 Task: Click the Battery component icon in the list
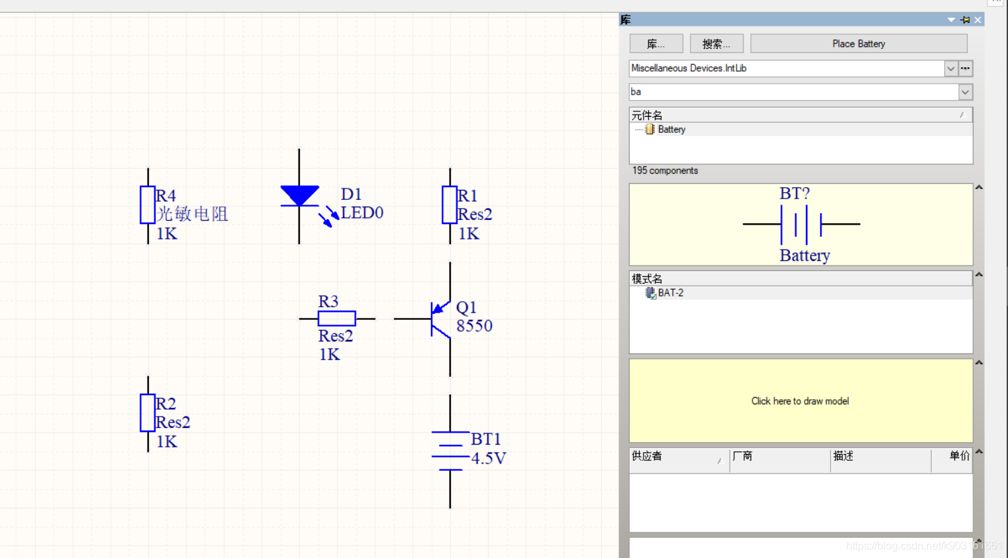650,129
